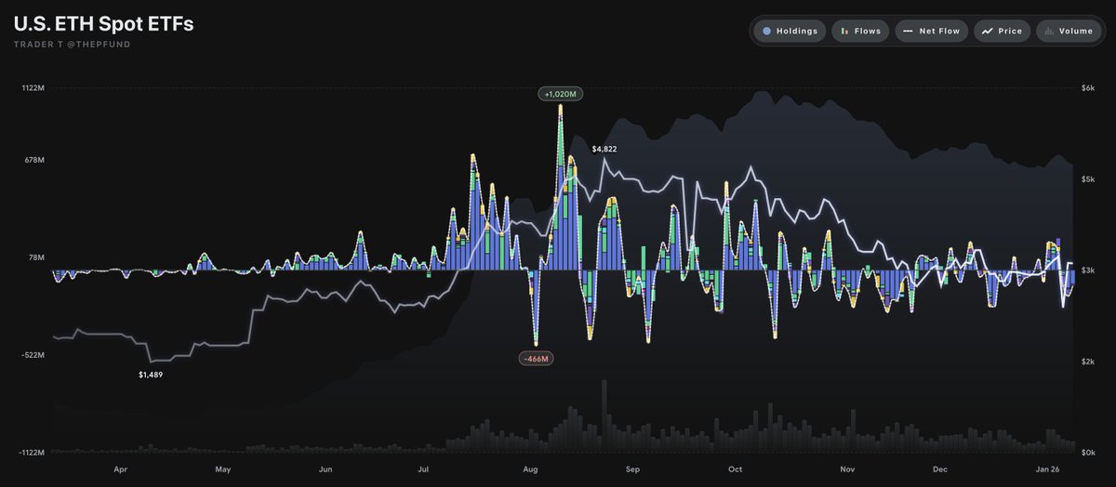Viewport: 1116px width, 487px height.
Task: Click the -1122M y-axis label
Action: click(x=32, y=452)
